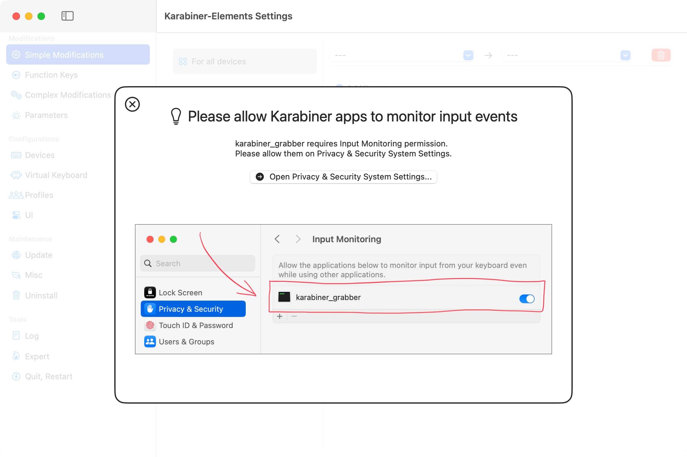Switch to the Profiles page
The height and width of the screenshot is (457, 687).
tap(39, 195)
